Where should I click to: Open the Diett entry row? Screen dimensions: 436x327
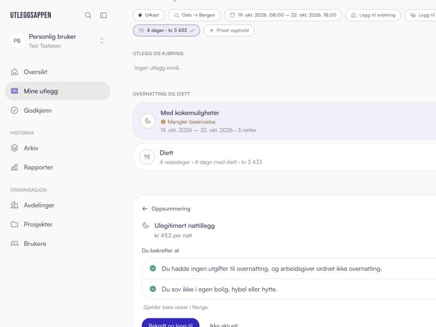click(x=284, y=157)
